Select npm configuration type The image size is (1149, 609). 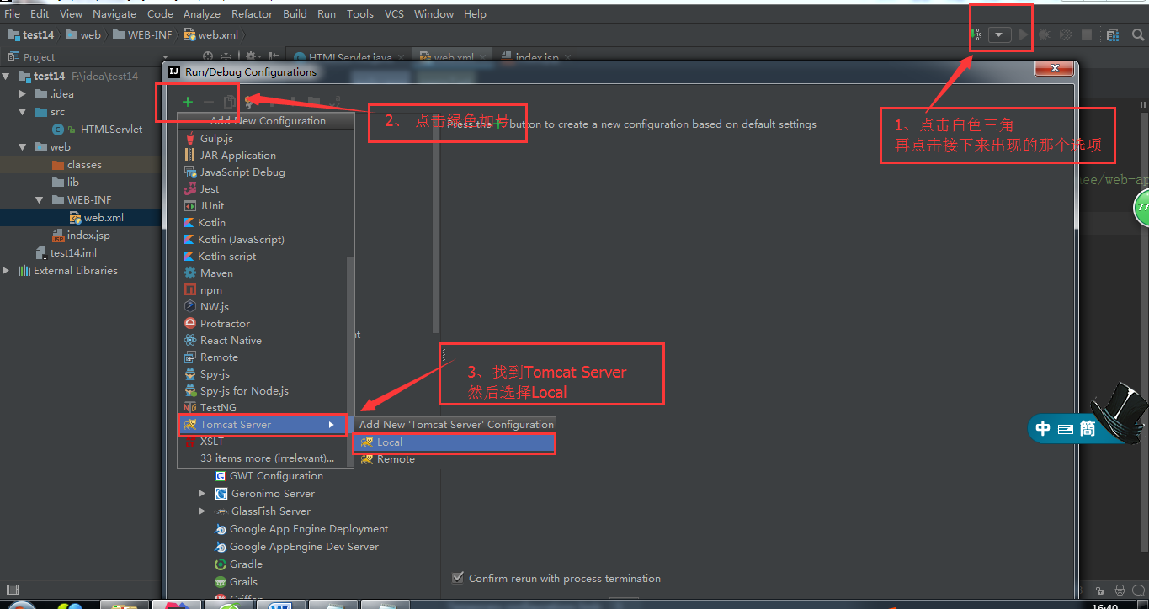(x=262, y=290)
